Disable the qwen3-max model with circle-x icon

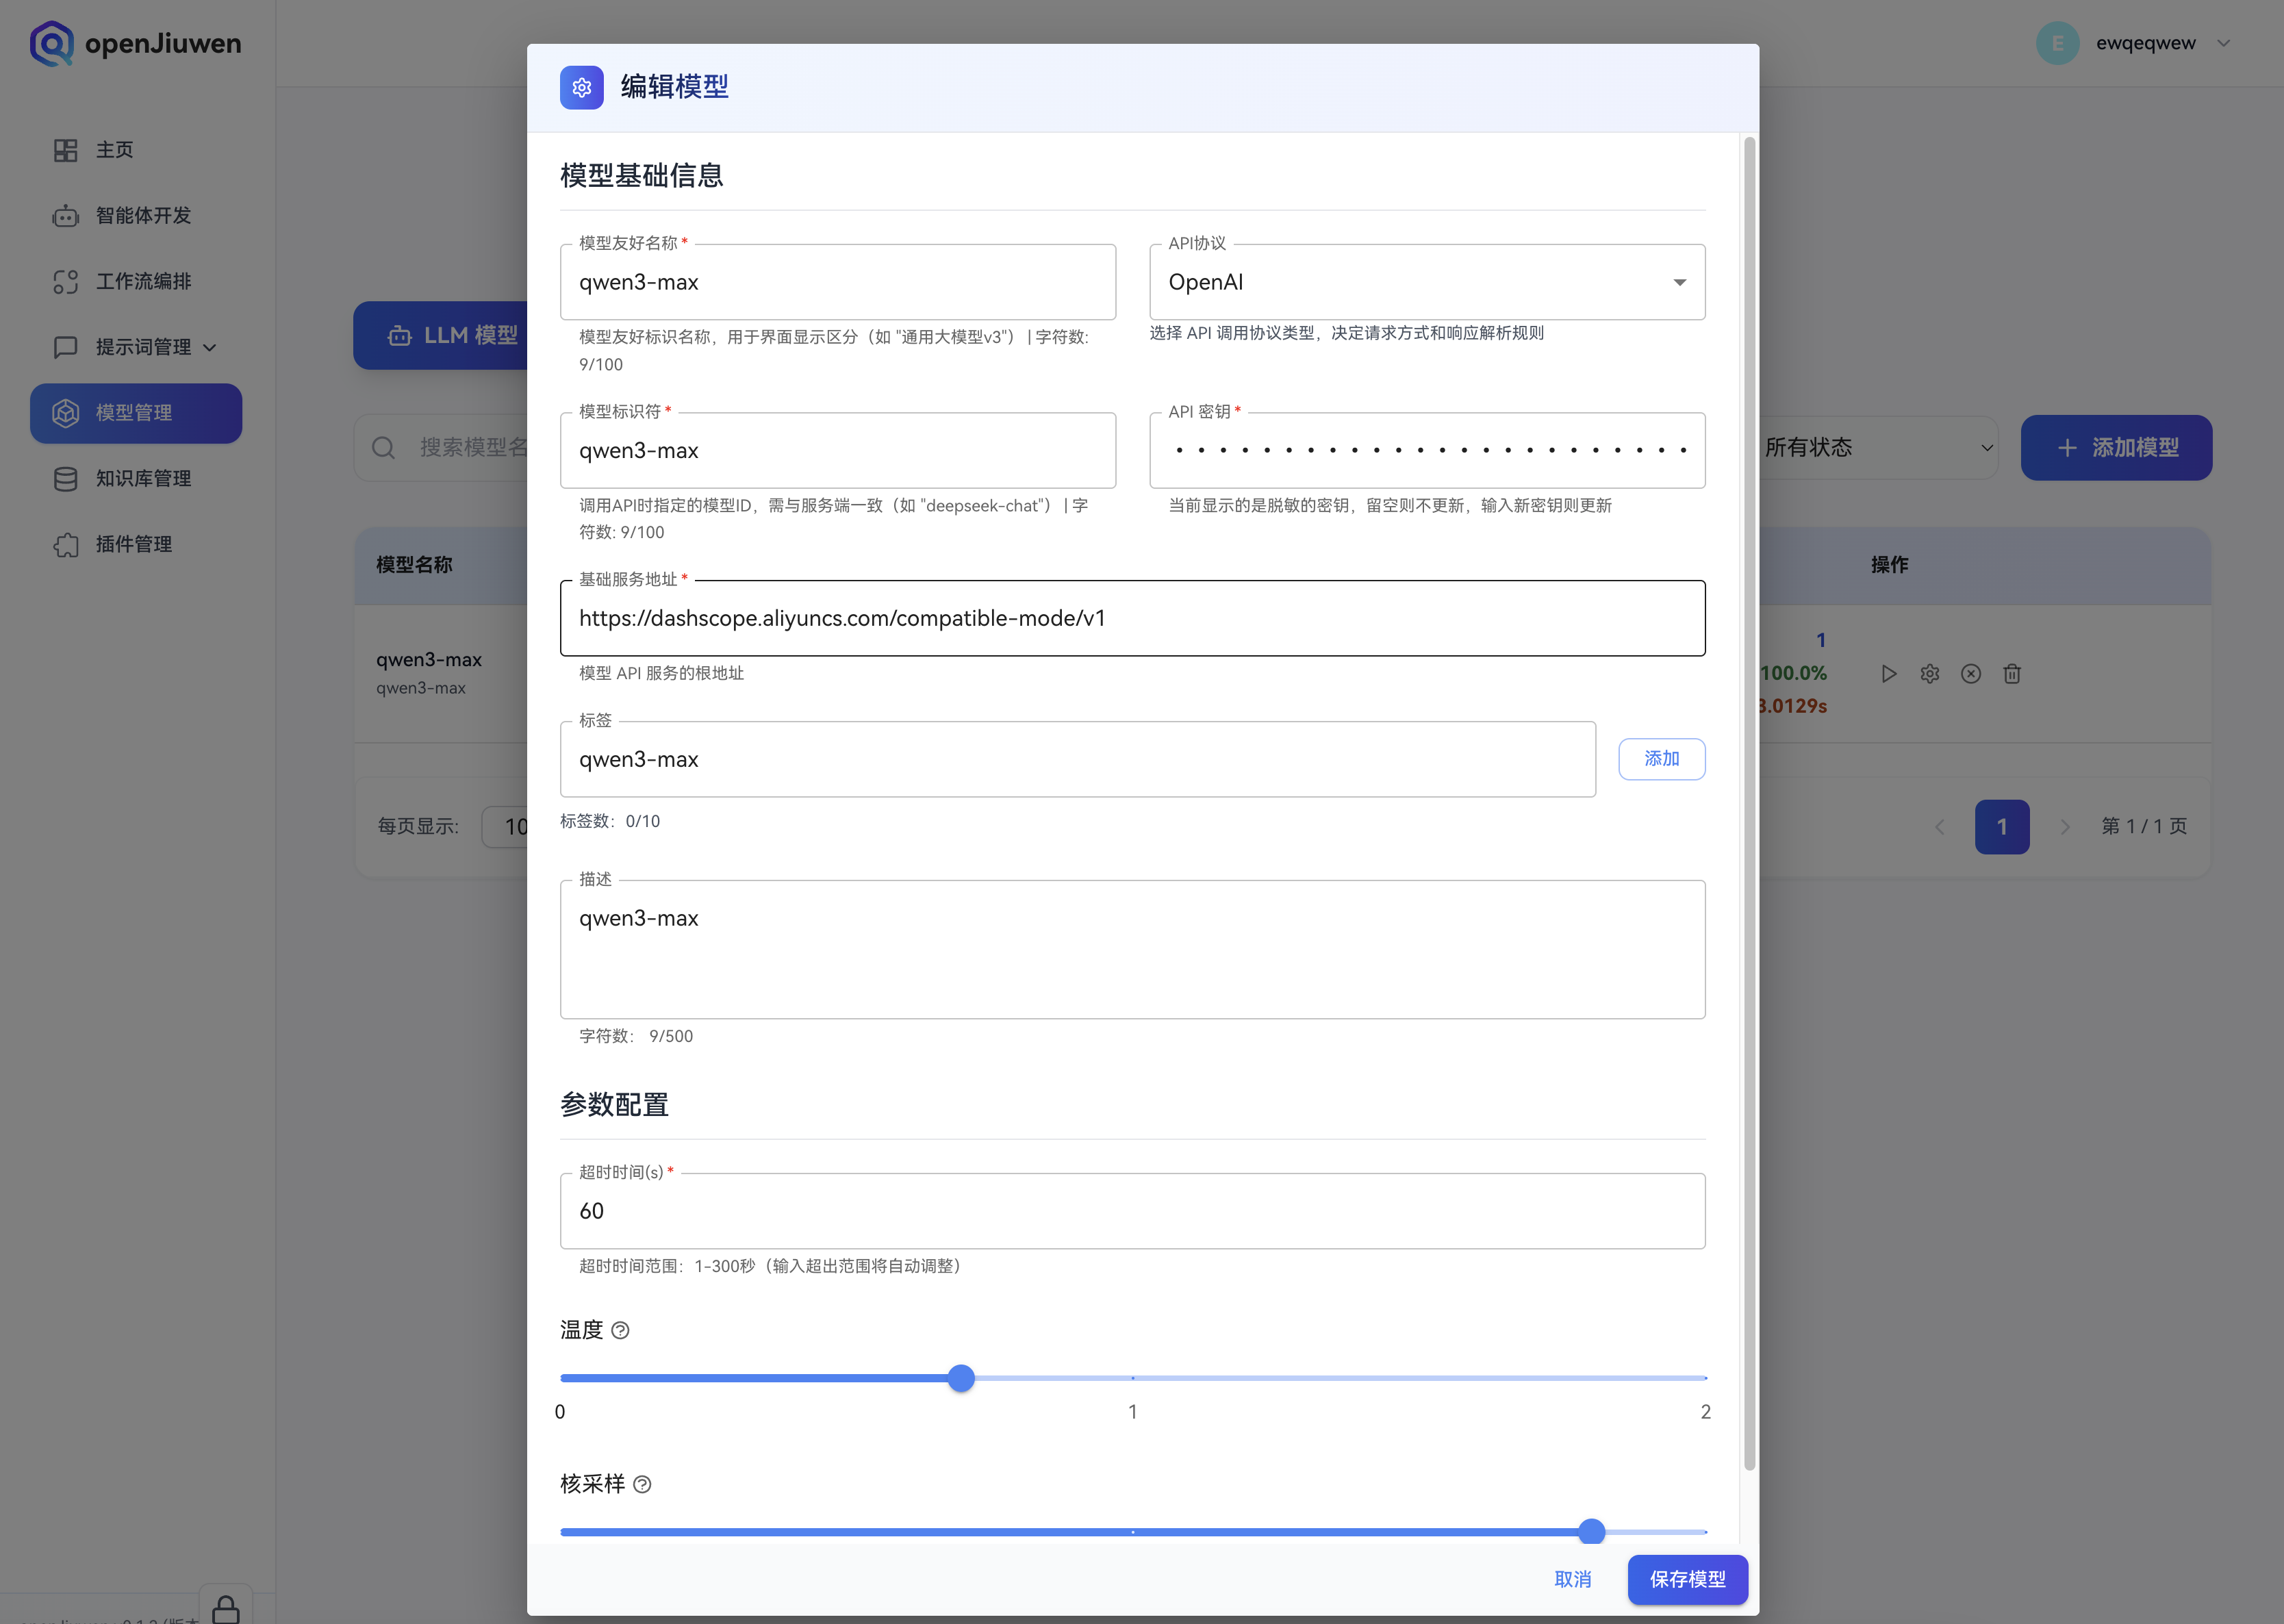pyautogui.click(x=1971, y=673)
